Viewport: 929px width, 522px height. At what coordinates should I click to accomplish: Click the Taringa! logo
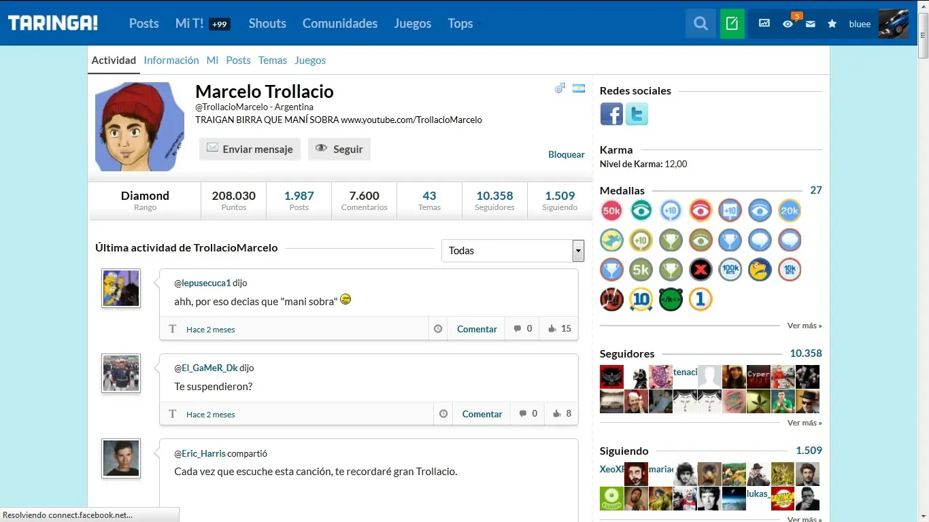click(x=53, y=23)
